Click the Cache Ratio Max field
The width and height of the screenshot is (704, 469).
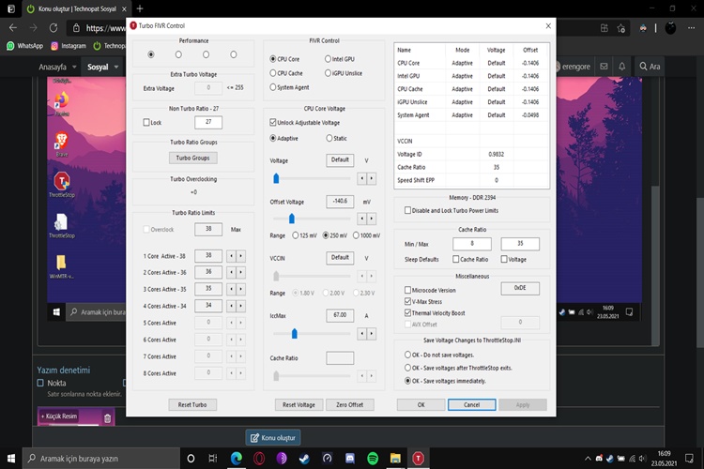[x=520, y=243]
